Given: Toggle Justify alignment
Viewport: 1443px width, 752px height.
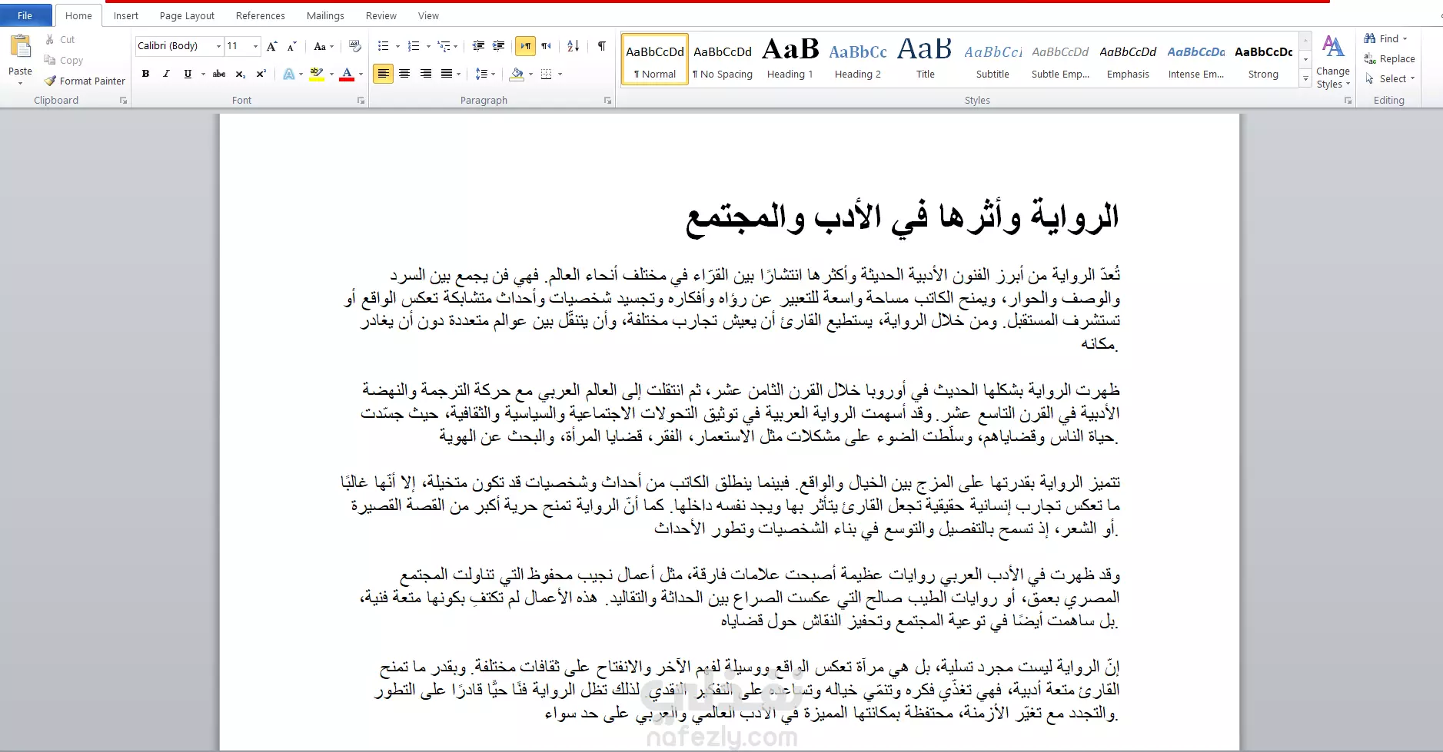Looking at the screenshot, I should tap(447, 74).
